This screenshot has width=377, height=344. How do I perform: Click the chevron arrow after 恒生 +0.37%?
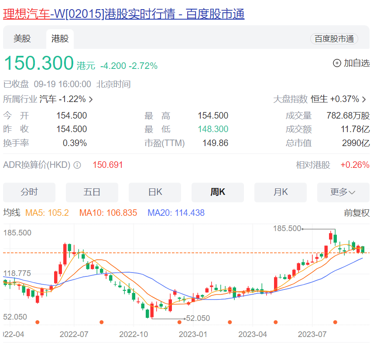pos(364,99)
